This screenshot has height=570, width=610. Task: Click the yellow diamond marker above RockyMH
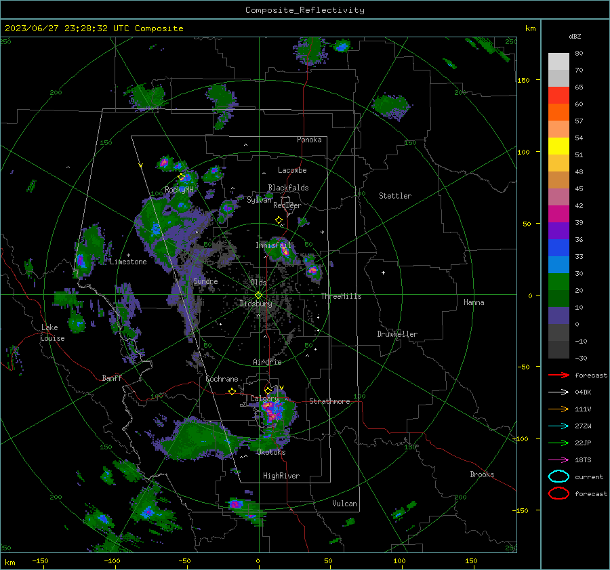[x=181, y=177]
